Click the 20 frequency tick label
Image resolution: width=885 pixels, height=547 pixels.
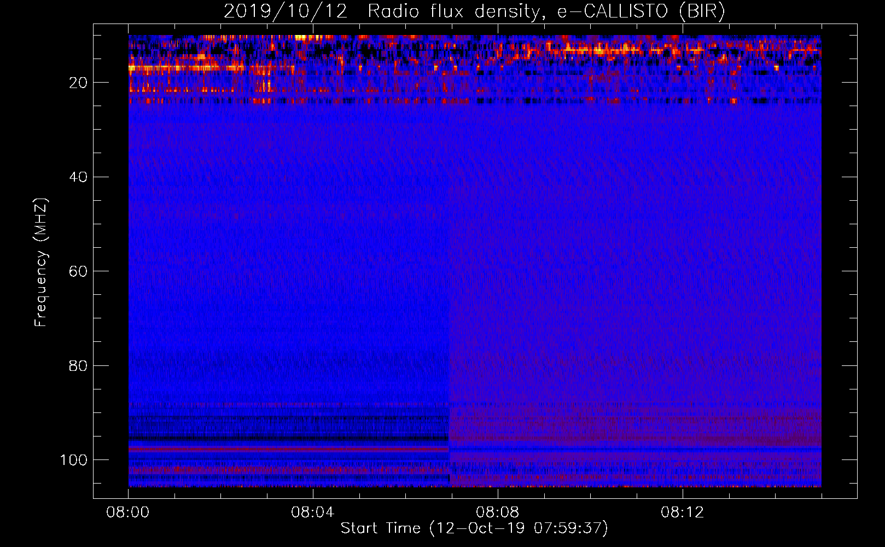79,83
